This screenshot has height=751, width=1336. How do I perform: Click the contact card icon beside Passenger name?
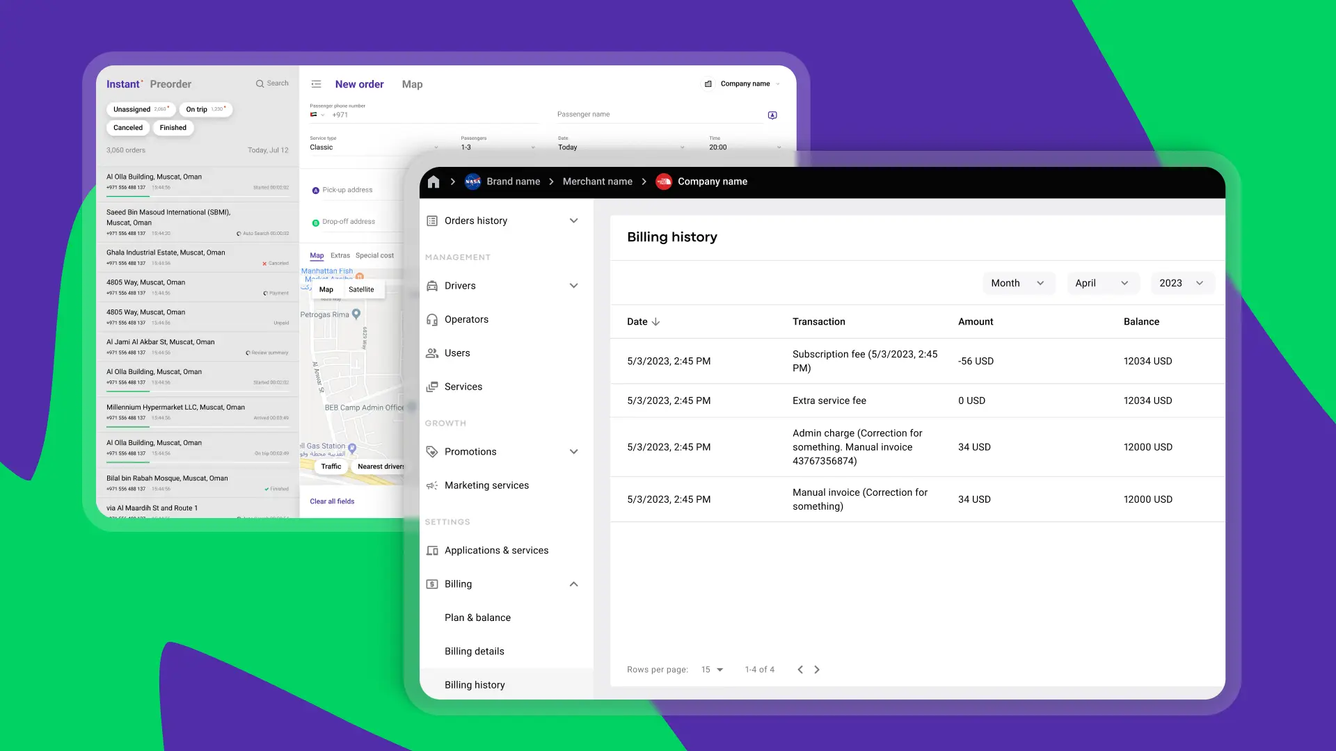coord(772,115)
